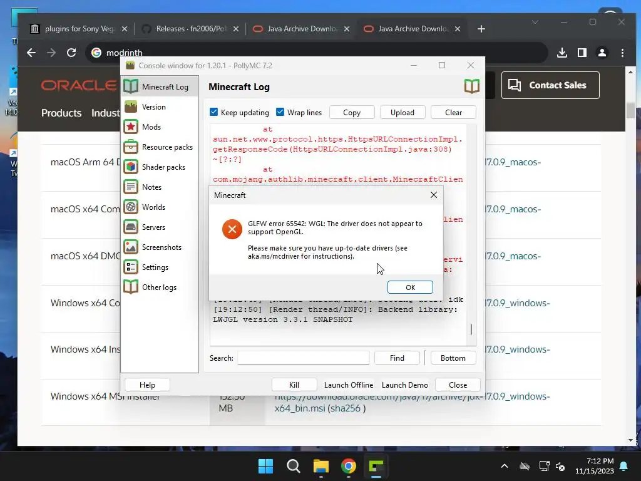This screenshot has height=481, width=641.
Task: Toggle Chrome side panel icon
Action: point(582,53)
